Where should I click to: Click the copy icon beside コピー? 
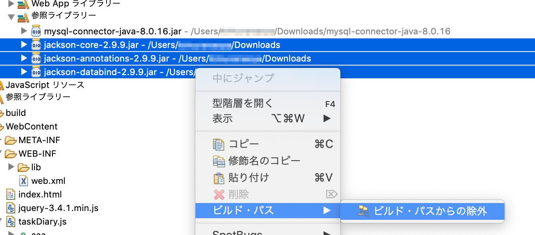219,144
